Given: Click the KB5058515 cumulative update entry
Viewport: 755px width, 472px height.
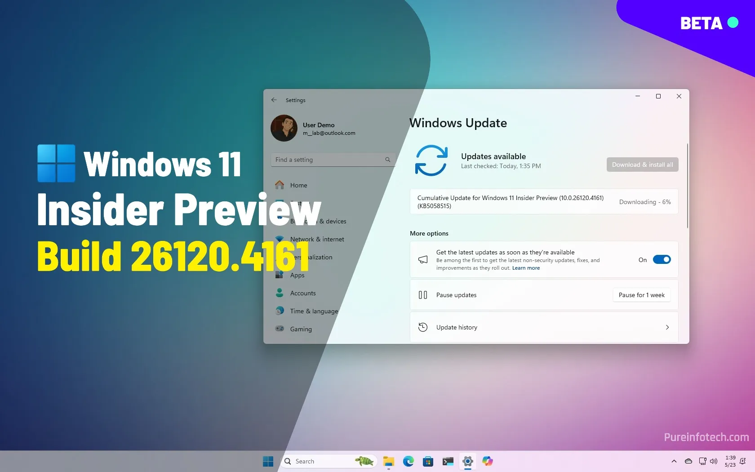Looking at the screenshot, I should pos(544,202).
